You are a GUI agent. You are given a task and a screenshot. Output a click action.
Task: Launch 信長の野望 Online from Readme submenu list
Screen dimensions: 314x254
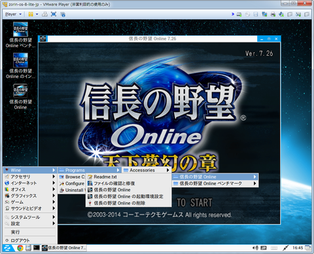click(128, 190)
